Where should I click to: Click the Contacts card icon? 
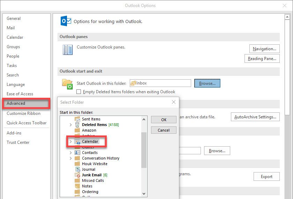tap(77, 153)
